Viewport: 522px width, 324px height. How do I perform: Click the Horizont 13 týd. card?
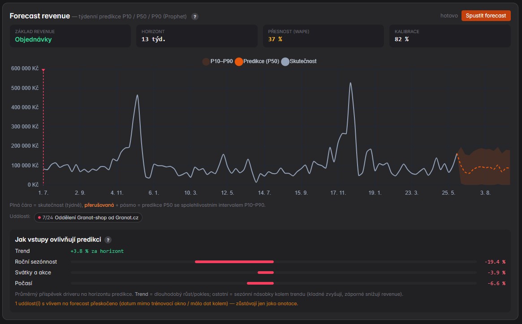click(197, 36)
